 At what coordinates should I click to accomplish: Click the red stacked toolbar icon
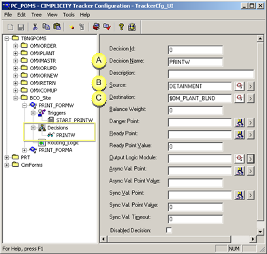point(96,27)
